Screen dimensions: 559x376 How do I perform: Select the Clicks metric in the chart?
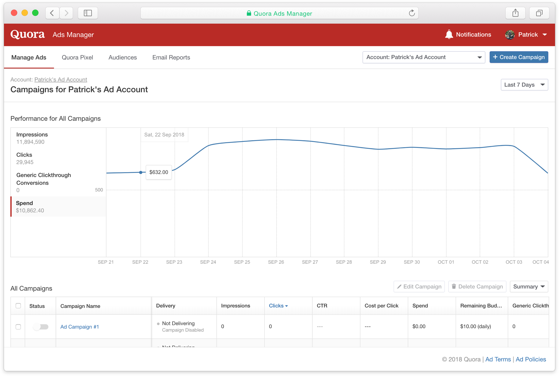coord(58,158)
